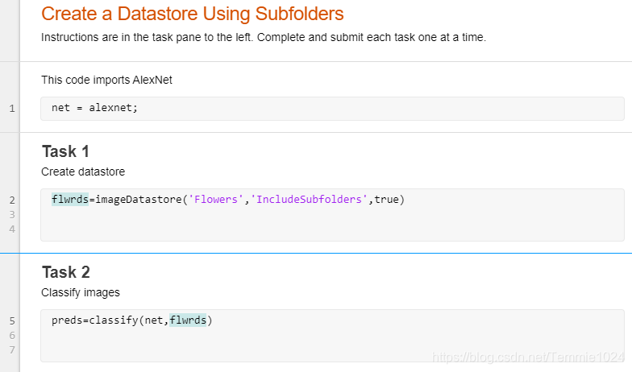Click the 'Flowers' string in the code
Image resolution: width=632 pixels, height=372 pixels.
[216, 200]
